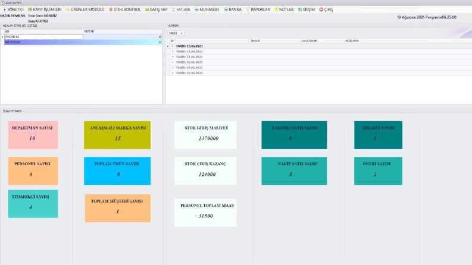Viewport: 472px width, 265px height.
Task: Select the highlighted second stock list row
Action: [x=83, y=42]
